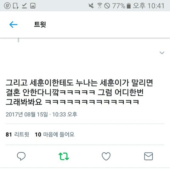Image resolution: width=170 pixels, height=170 pixels.
Task: Tap the blocked circle status icon
Action: point(107,6)
